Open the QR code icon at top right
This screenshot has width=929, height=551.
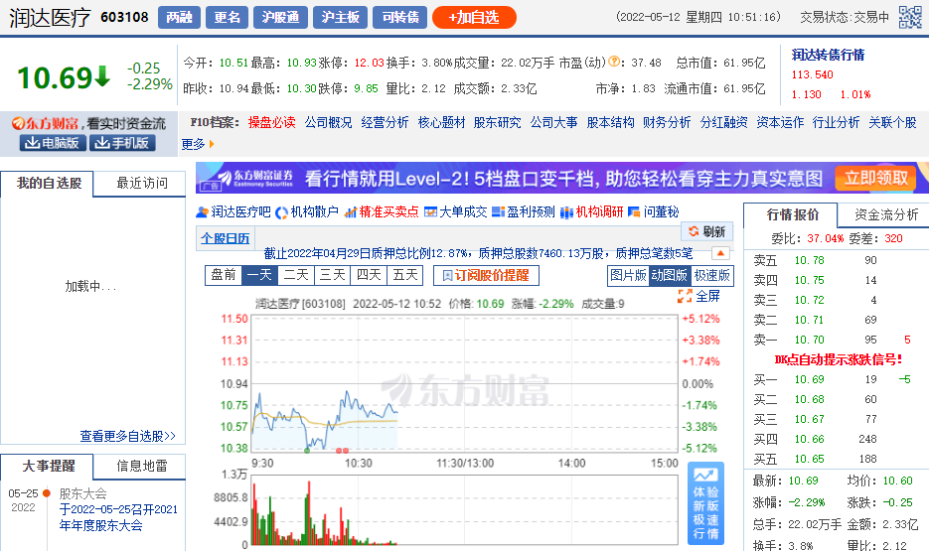(910, 17)
